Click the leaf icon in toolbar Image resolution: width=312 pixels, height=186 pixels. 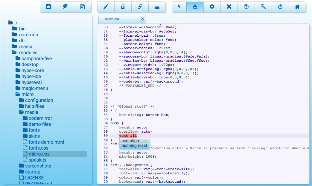66,7
